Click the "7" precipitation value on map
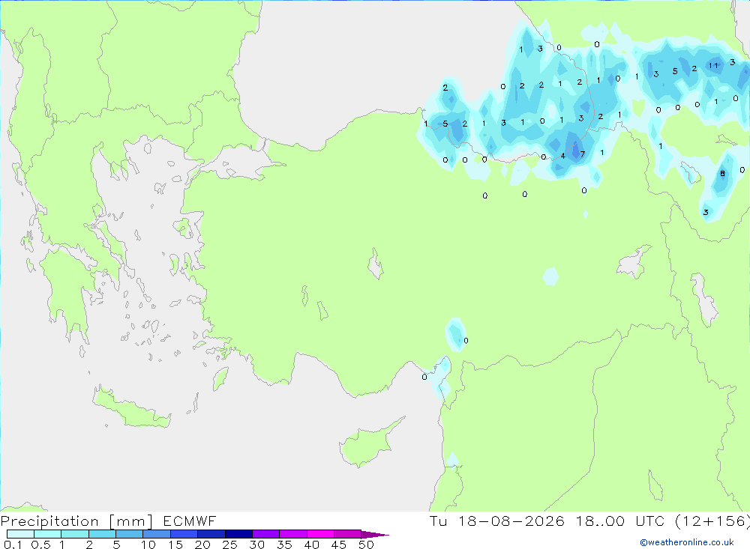Screen dimensions: 750x549 click(x=582, y=154)
